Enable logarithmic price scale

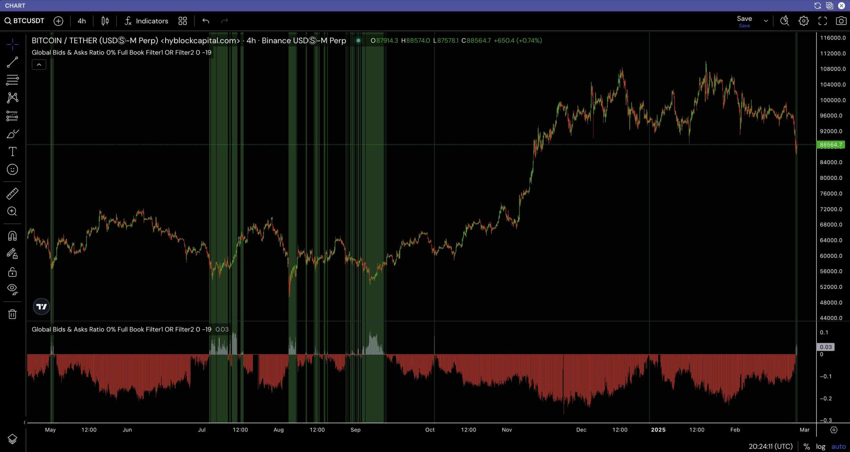(x=820, y=446)
